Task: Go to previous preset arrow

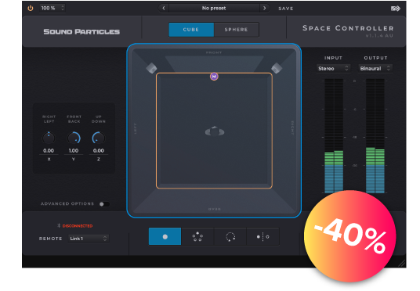Action: pyautogui.click(x=164, y=8)
